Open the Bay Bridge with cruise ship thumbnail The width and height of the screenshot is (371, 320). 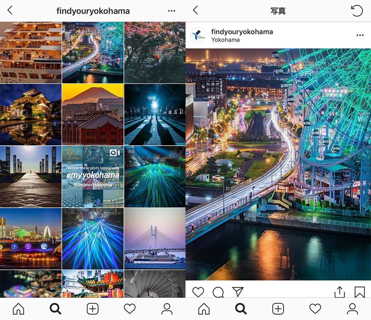pos(155,239)
